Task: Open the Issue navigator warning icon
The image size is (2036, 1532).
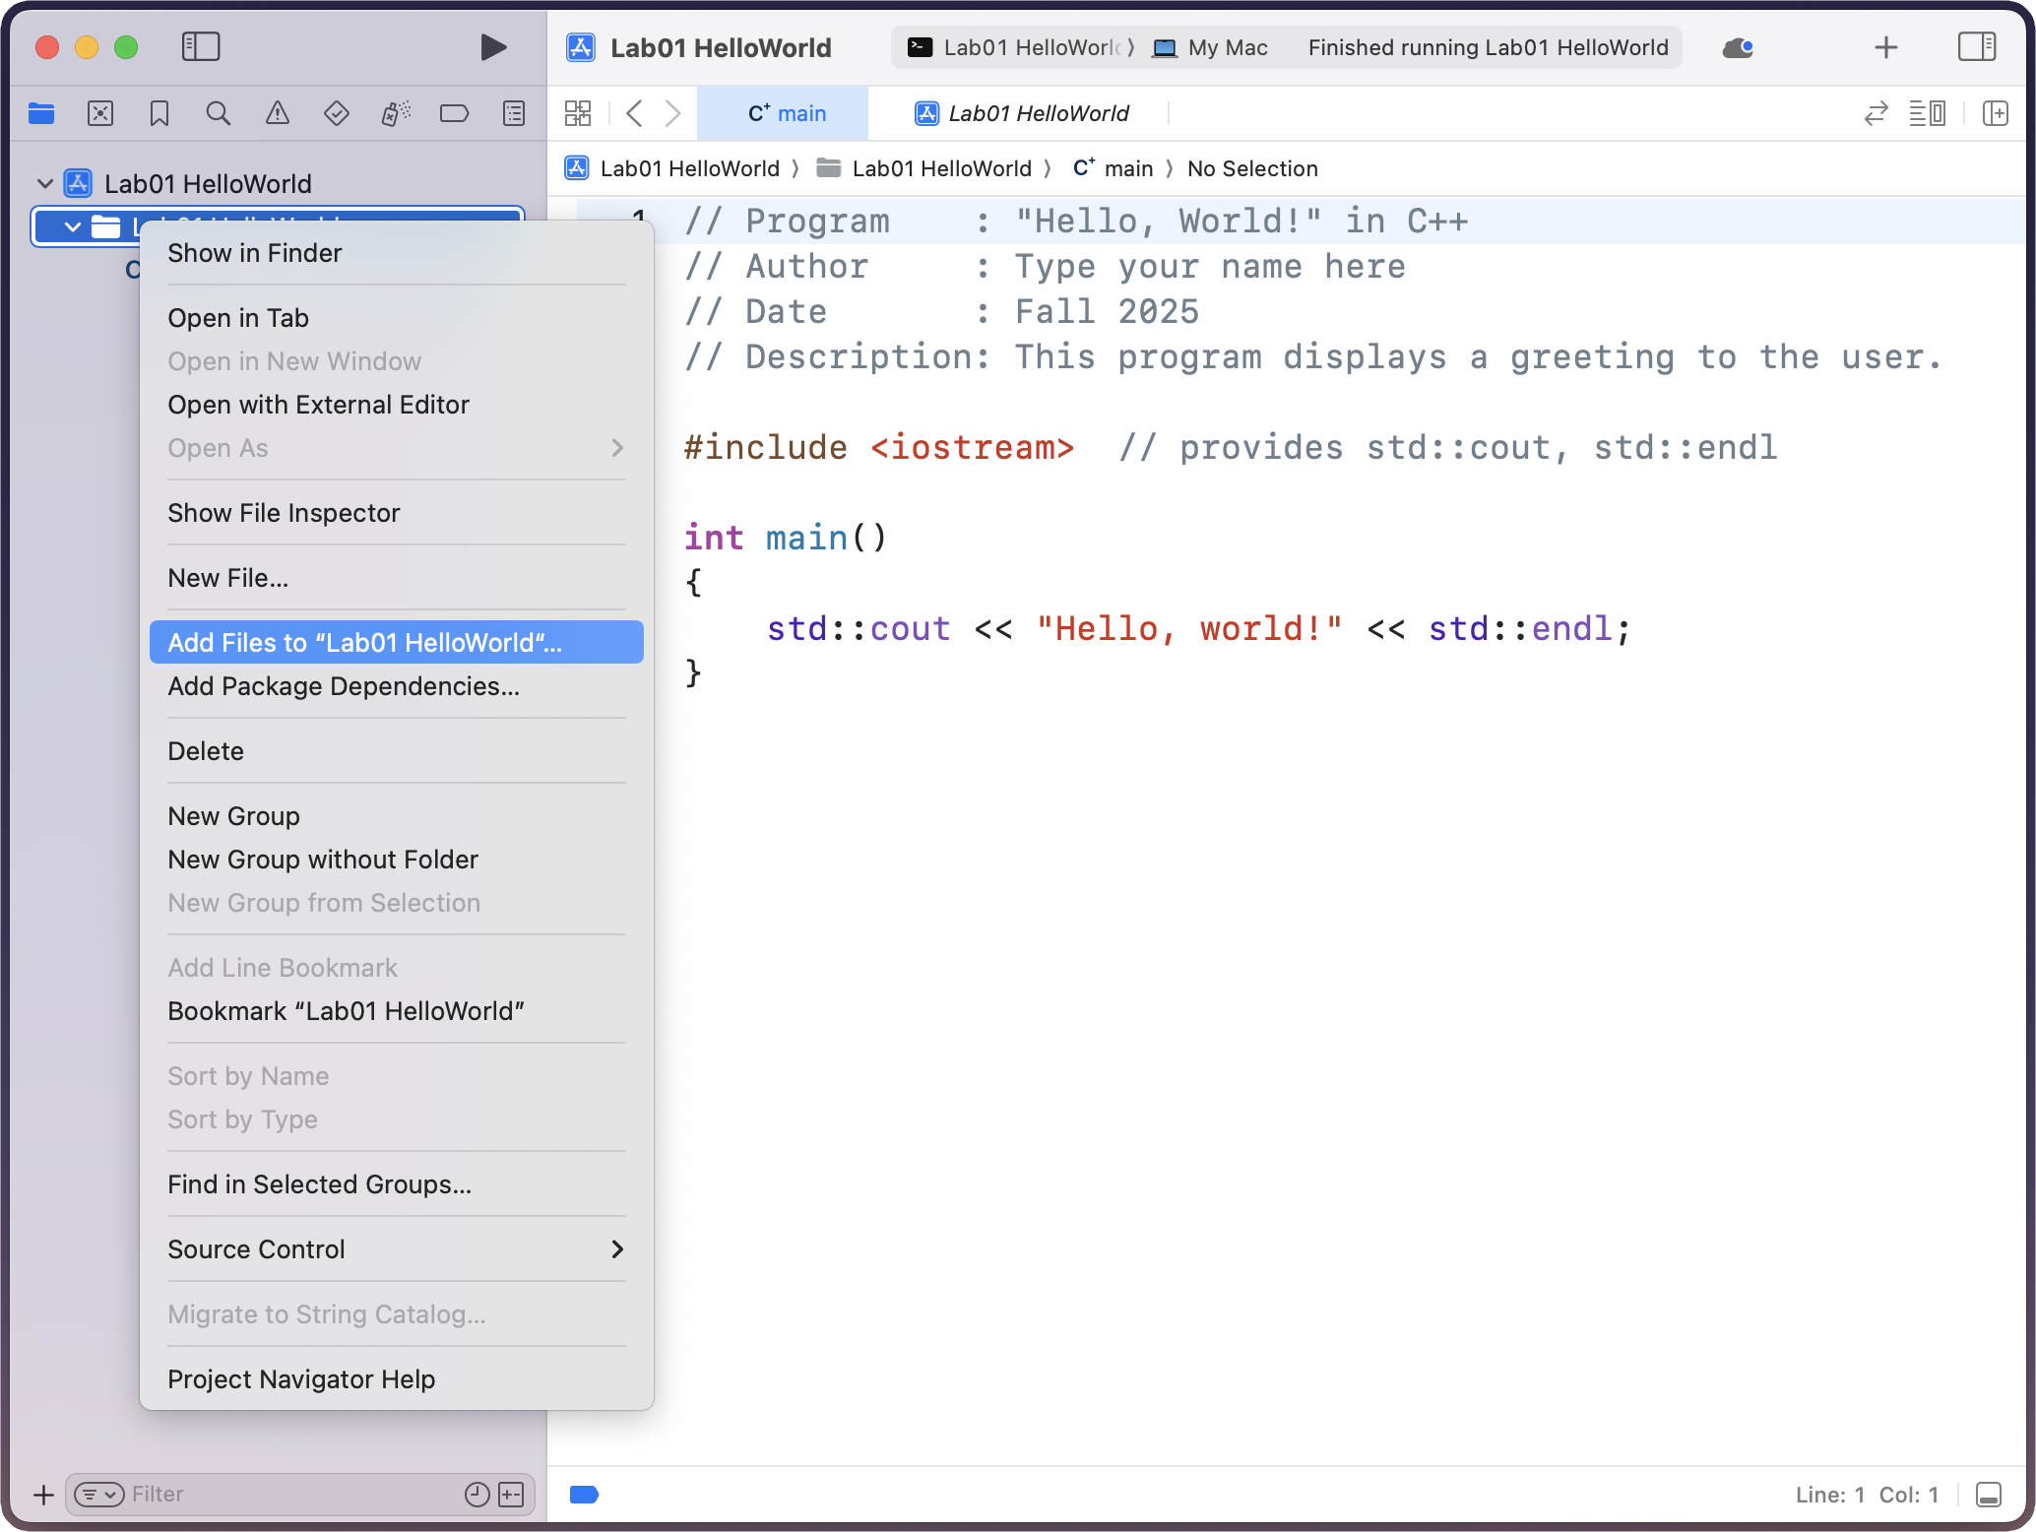Action: (278, 114)
